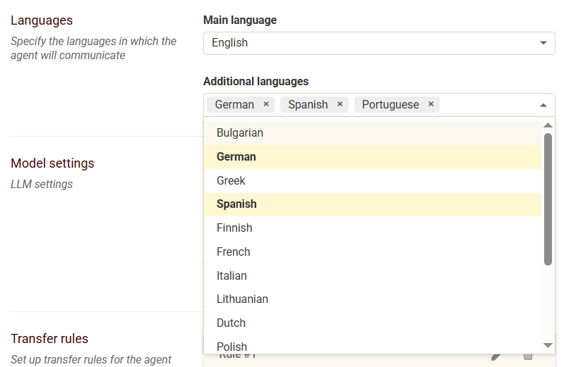Collapse the Additional languages dropdown arrow

[x=543, y=105]
